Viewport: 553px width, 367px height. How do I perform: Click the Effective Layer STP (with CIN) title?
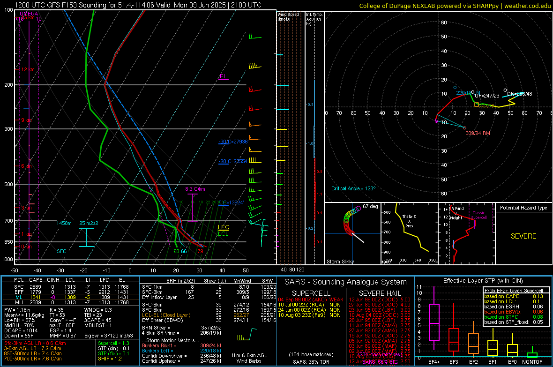click(483, 281)
